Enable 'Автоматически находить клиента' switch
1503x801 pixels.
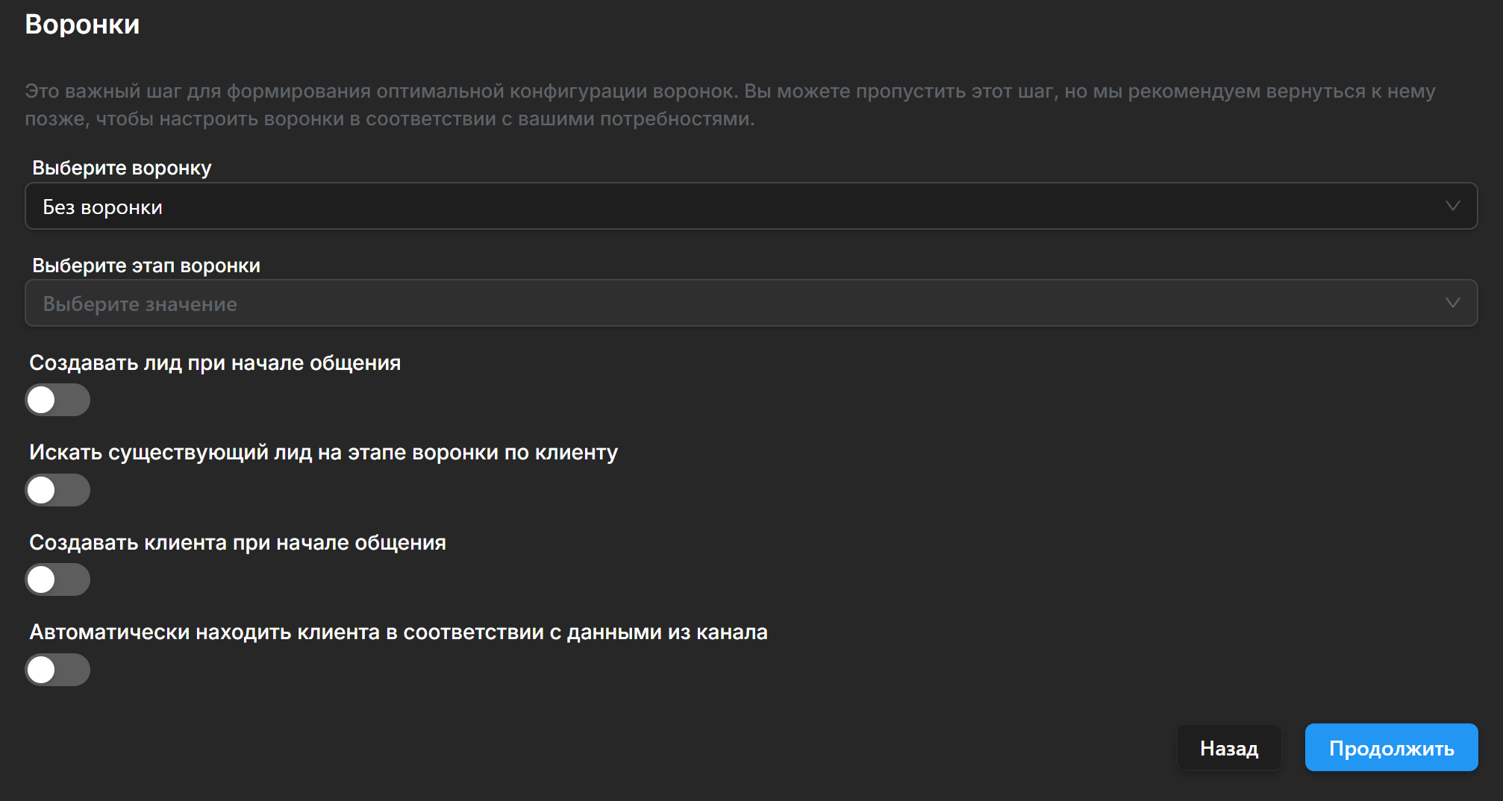(x=57, y=670)
